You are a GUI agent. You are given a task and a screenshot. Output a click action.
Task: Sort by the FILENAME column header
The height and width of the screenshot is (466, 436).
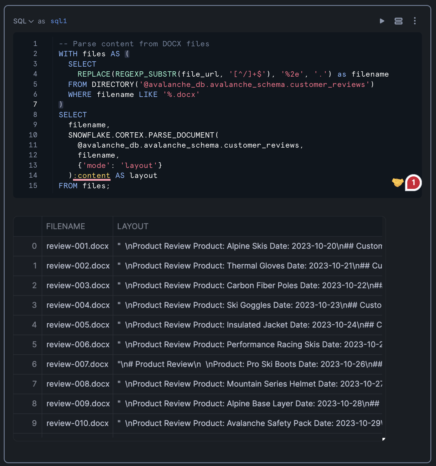(65, 226)
